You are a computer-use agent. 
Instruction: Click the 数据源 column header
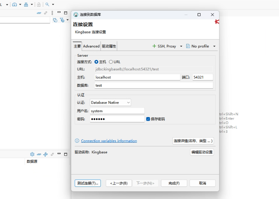click(x=32, y=161)
